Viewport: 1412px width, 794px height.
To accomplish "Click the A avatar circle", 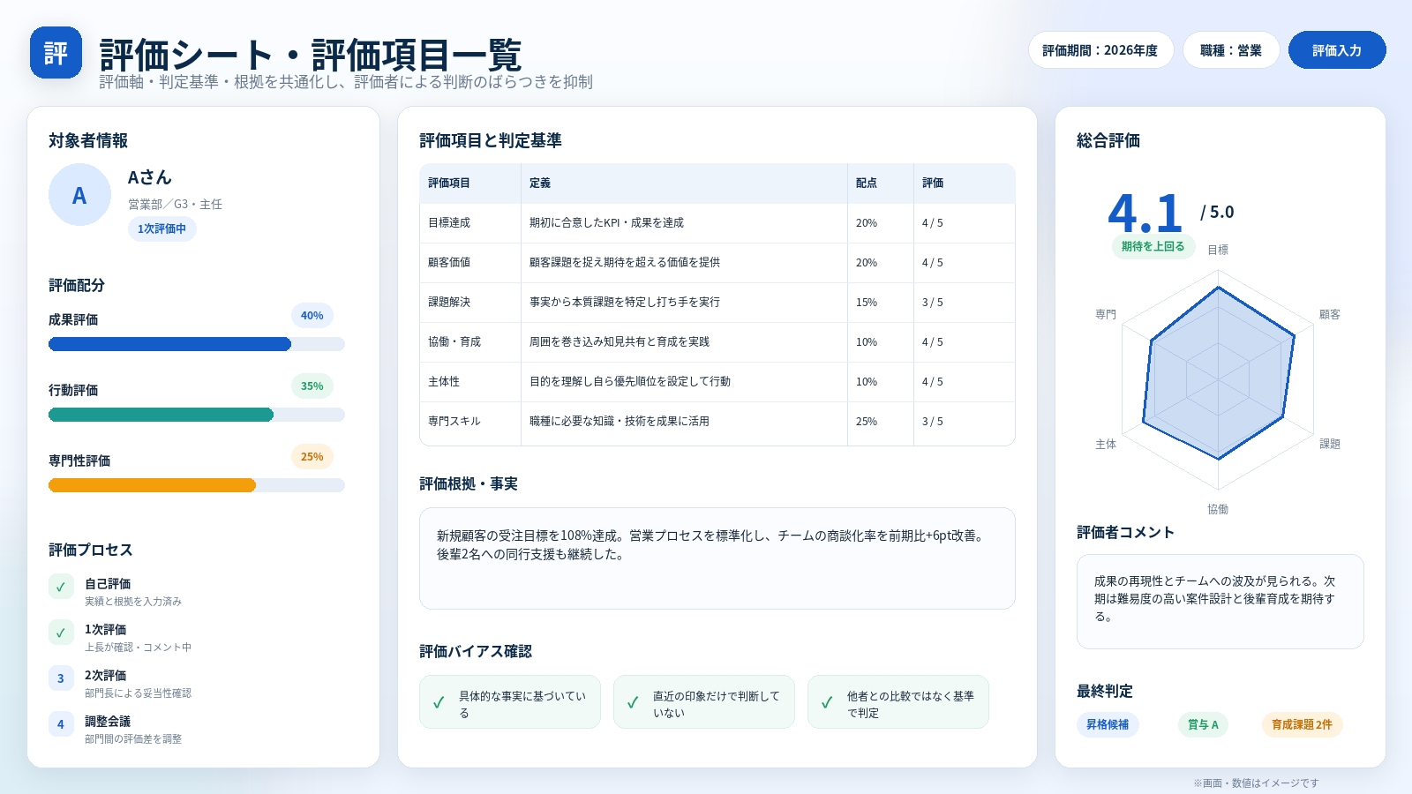I will pyautogui.click(x=79, y=195).
